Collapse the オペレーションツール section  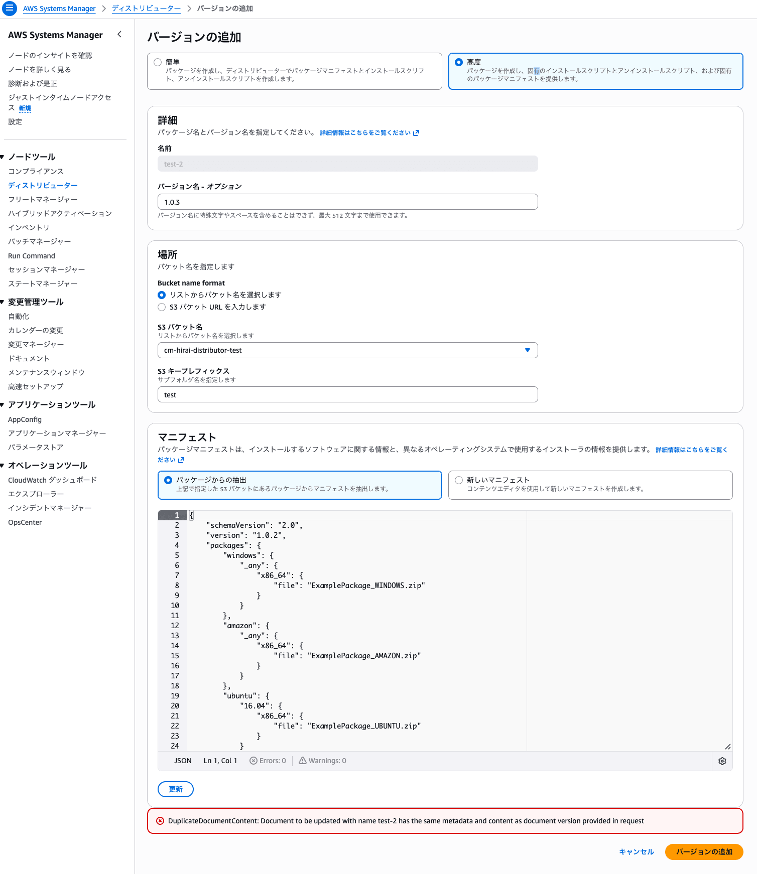(3, 466)
